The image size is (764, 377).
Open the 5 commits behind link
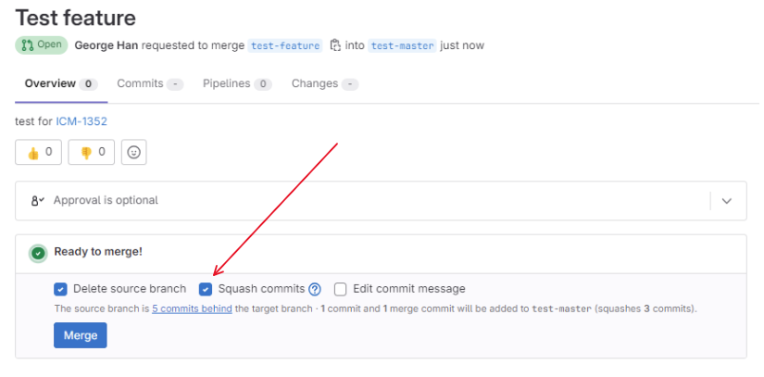click(192, 308)
